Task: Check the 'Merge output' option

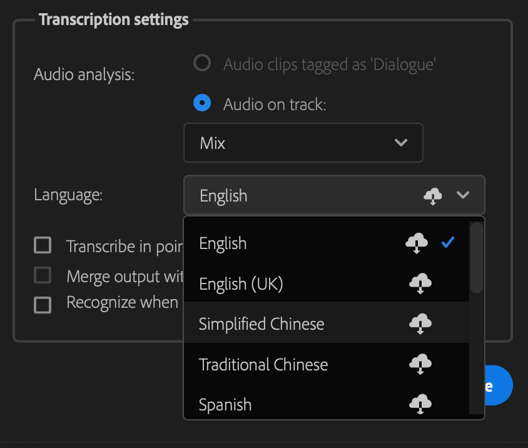Action: (42, 276)
